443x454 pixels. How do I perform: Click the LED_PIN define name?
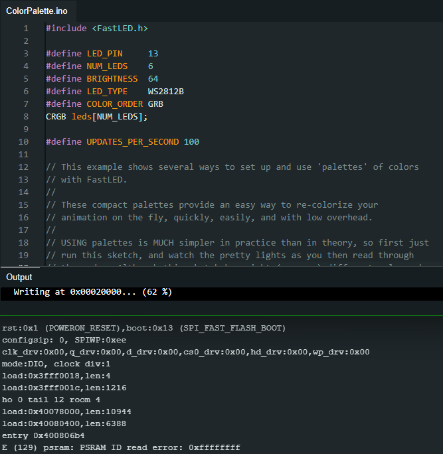point(104,54)
